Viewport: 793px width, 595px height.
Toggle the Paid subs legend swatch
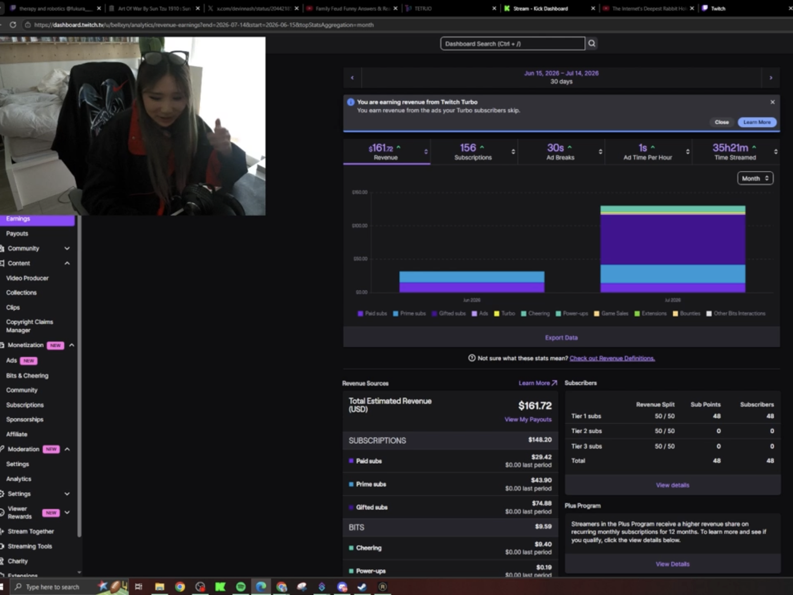pyautogui.click(x=360, y=313)
